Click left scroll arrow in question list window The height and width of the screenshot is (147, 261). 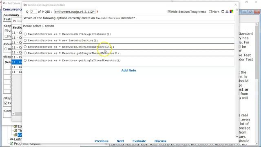click(x=13, y=114)
